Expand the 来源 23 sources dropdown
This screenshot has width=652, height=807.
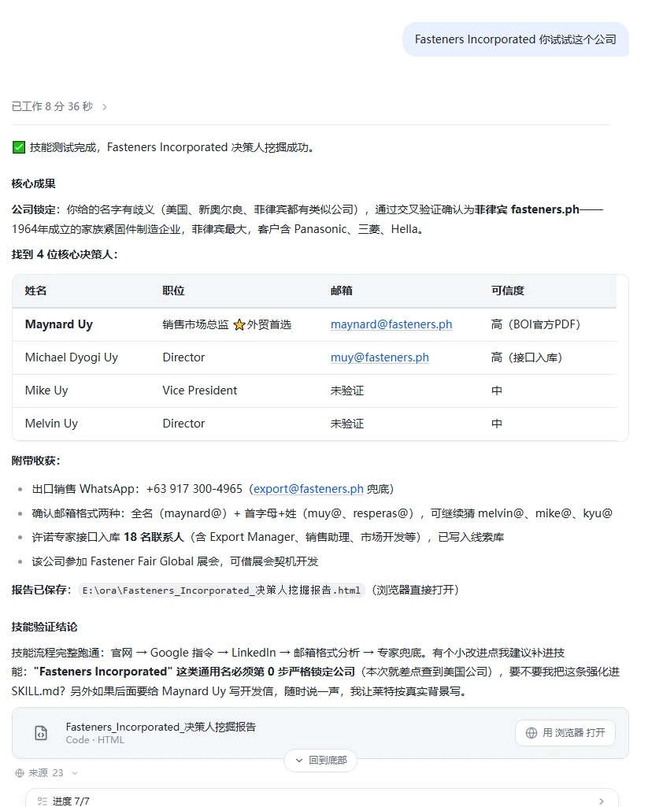pos(75,773)
